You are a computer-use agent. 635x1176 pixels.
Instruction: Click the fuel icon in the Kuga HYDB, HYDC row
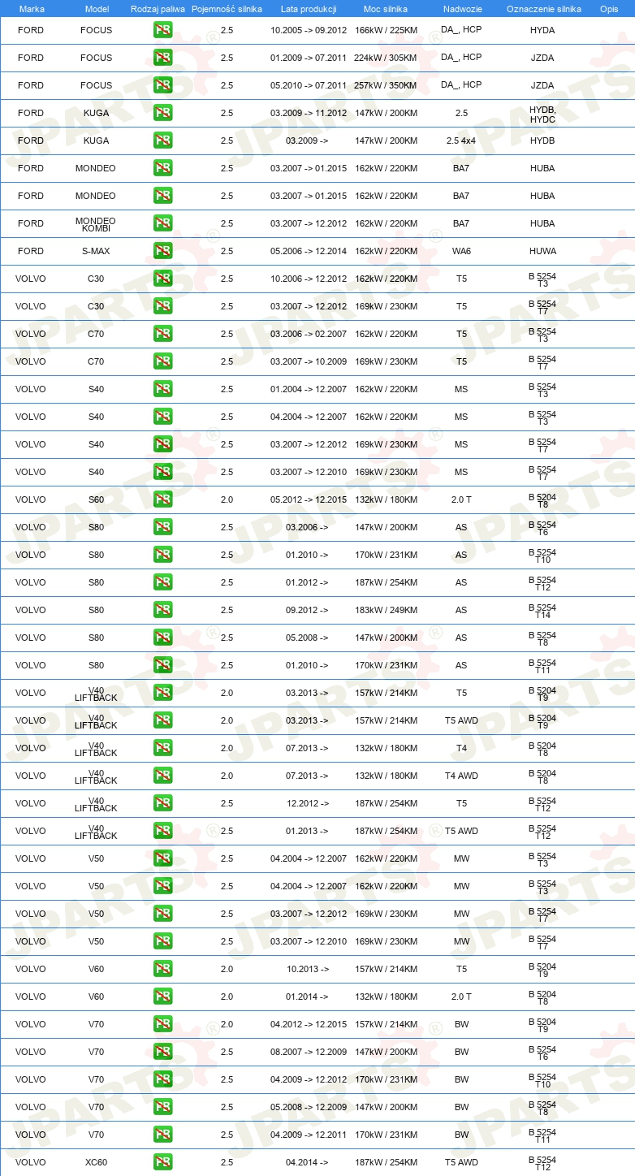[x=162, y=113]
